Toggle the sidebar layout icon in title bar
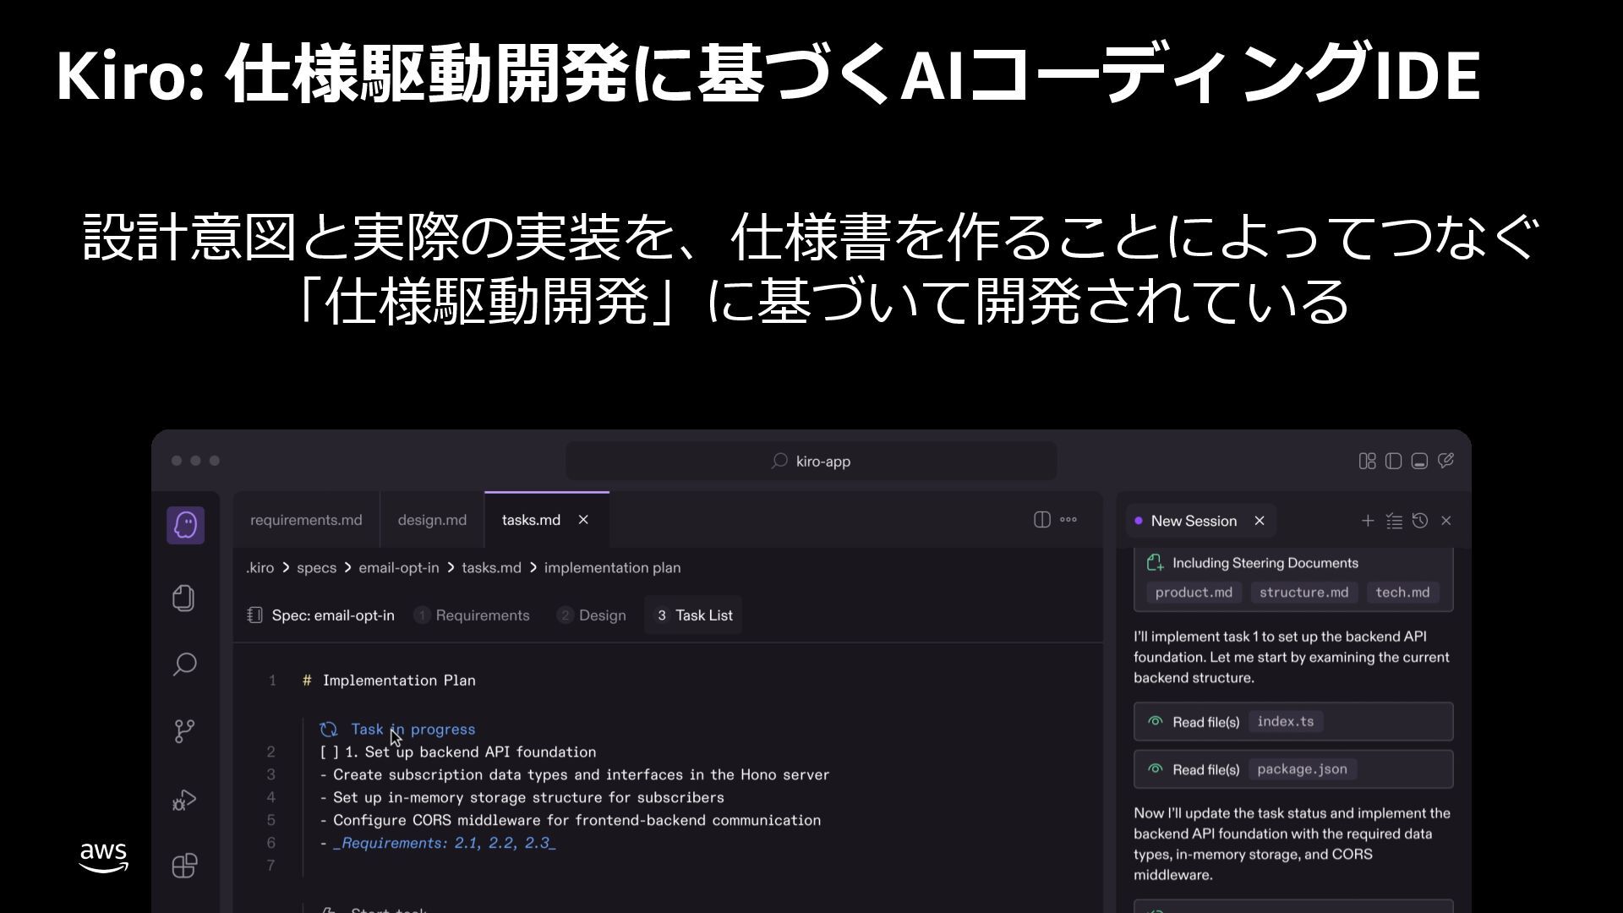The image size is (1623, 913). click(x=1393, y=461)
